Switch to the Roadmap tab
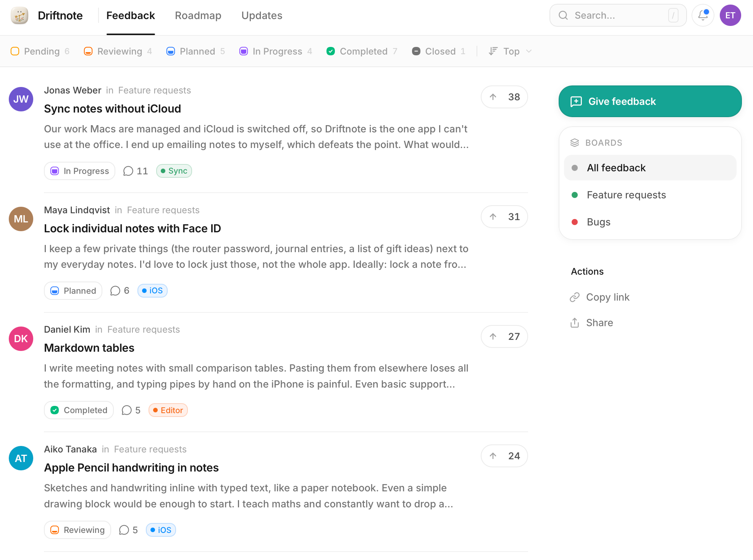This screenshot has height=560, width=753. tap(198, 16)
